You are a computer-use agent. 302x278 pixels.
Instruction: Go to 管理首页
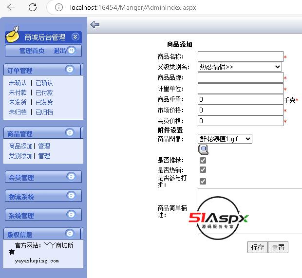click(x=32, y=51)
